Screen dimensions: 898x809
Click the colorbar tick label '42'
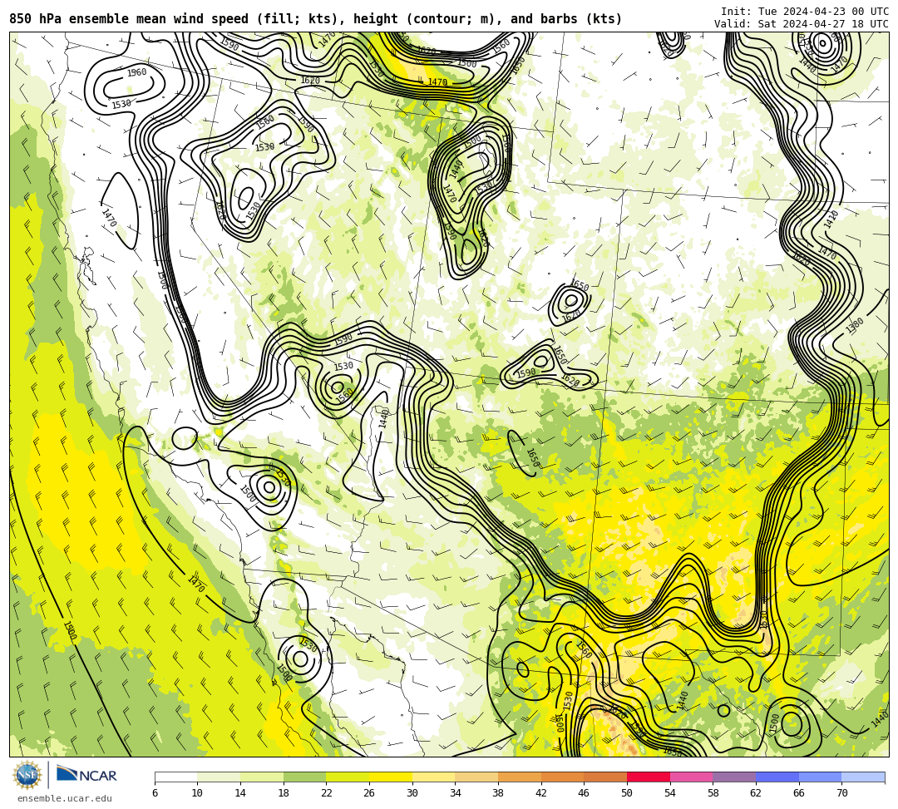point(540,793)
